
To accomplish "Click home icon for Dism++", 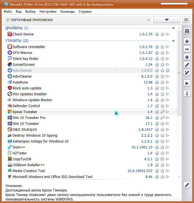I will coord(157,147).
